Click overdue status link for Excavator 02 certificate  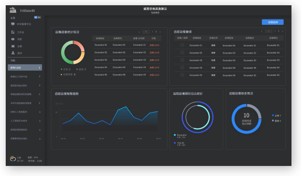154,52
